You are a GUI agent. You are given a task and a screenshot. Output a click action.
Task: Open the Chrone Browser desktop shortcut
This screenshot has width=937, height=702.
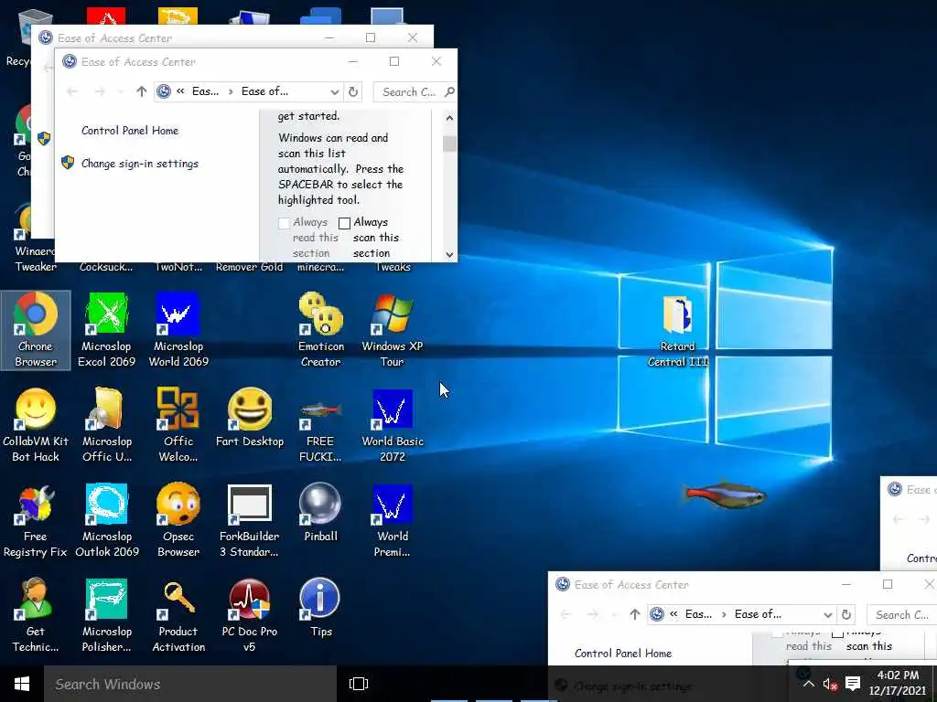(x=36, y=330)
